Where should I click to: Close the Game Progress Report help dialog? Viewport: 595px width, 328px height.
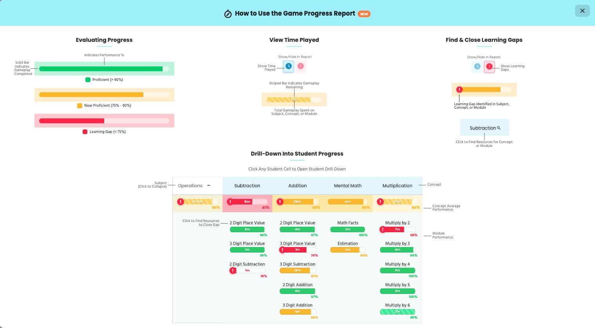click(x=582, y=11)
